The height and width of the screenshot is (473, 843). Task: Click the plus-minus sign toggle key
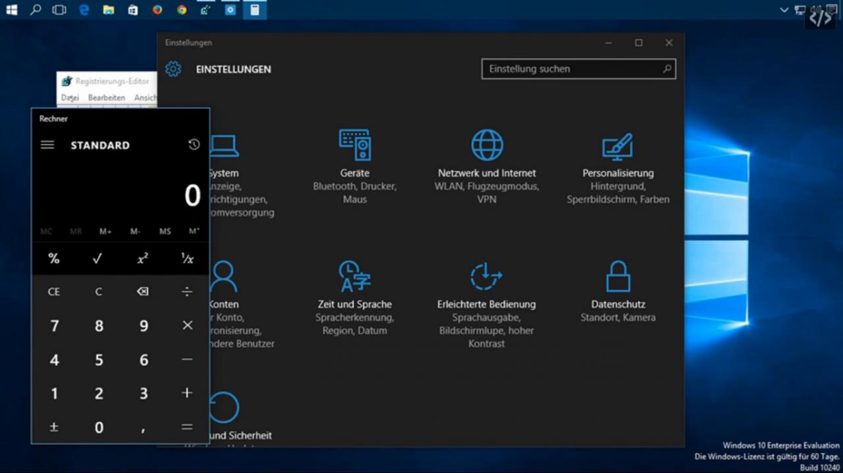click(x=54, y=427)
